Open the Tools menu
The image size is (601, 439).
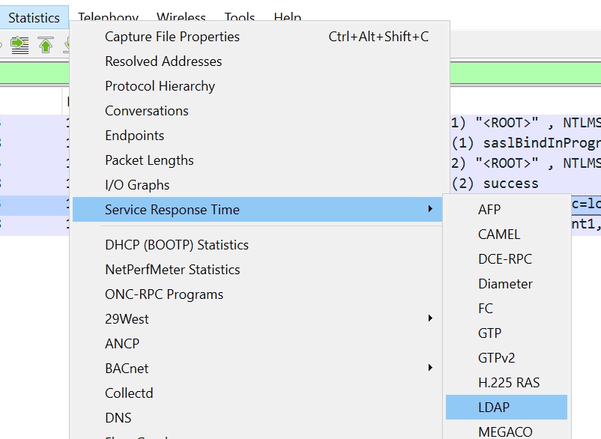[x=240, y=16]
